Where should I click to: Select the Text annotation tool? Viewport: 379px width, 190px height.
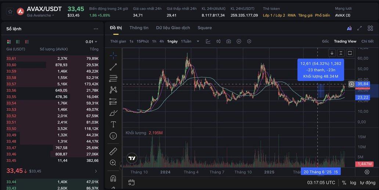coord(113,124)
